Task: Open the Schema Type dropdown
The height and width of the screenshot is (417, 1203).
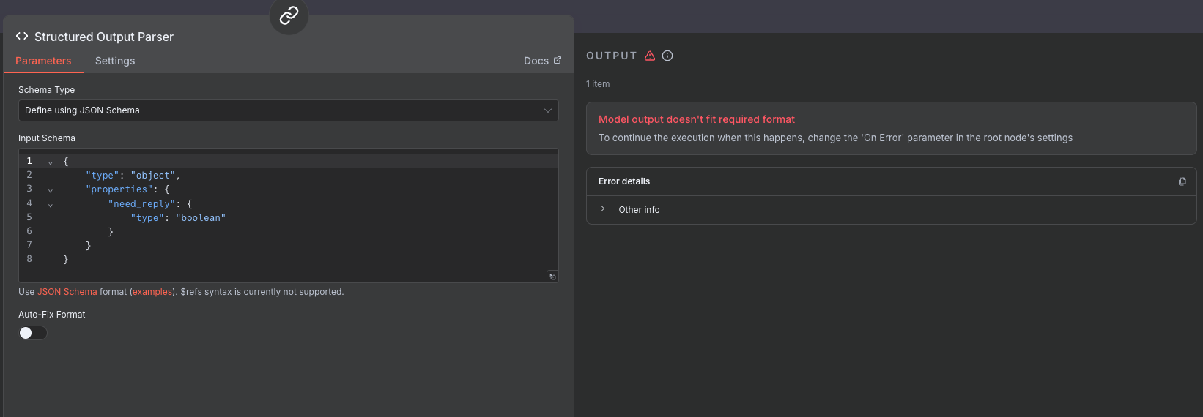Action: coord(288,110)
